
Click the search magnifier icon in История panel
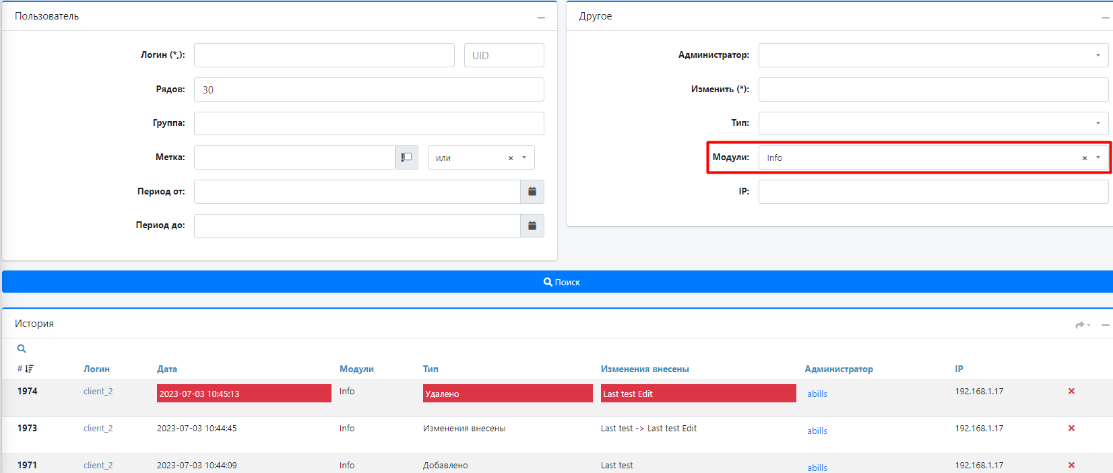22,349
